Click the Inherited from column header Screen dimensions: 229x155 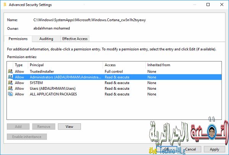coord(184,65)
